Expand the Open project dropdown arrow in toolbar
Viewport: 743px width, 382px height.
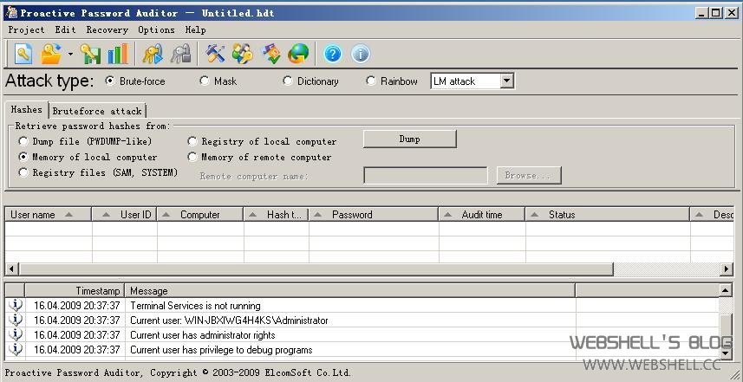[x=70, y=54]
